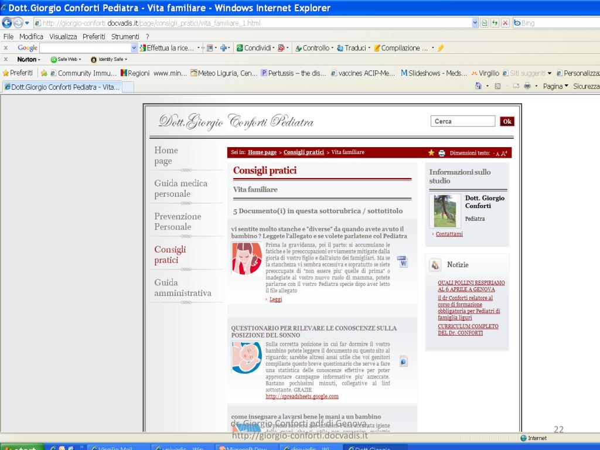Viewport: 600px width, 450px height.
Task: Click the browser Back arrow button
Action: click(7, 23)
